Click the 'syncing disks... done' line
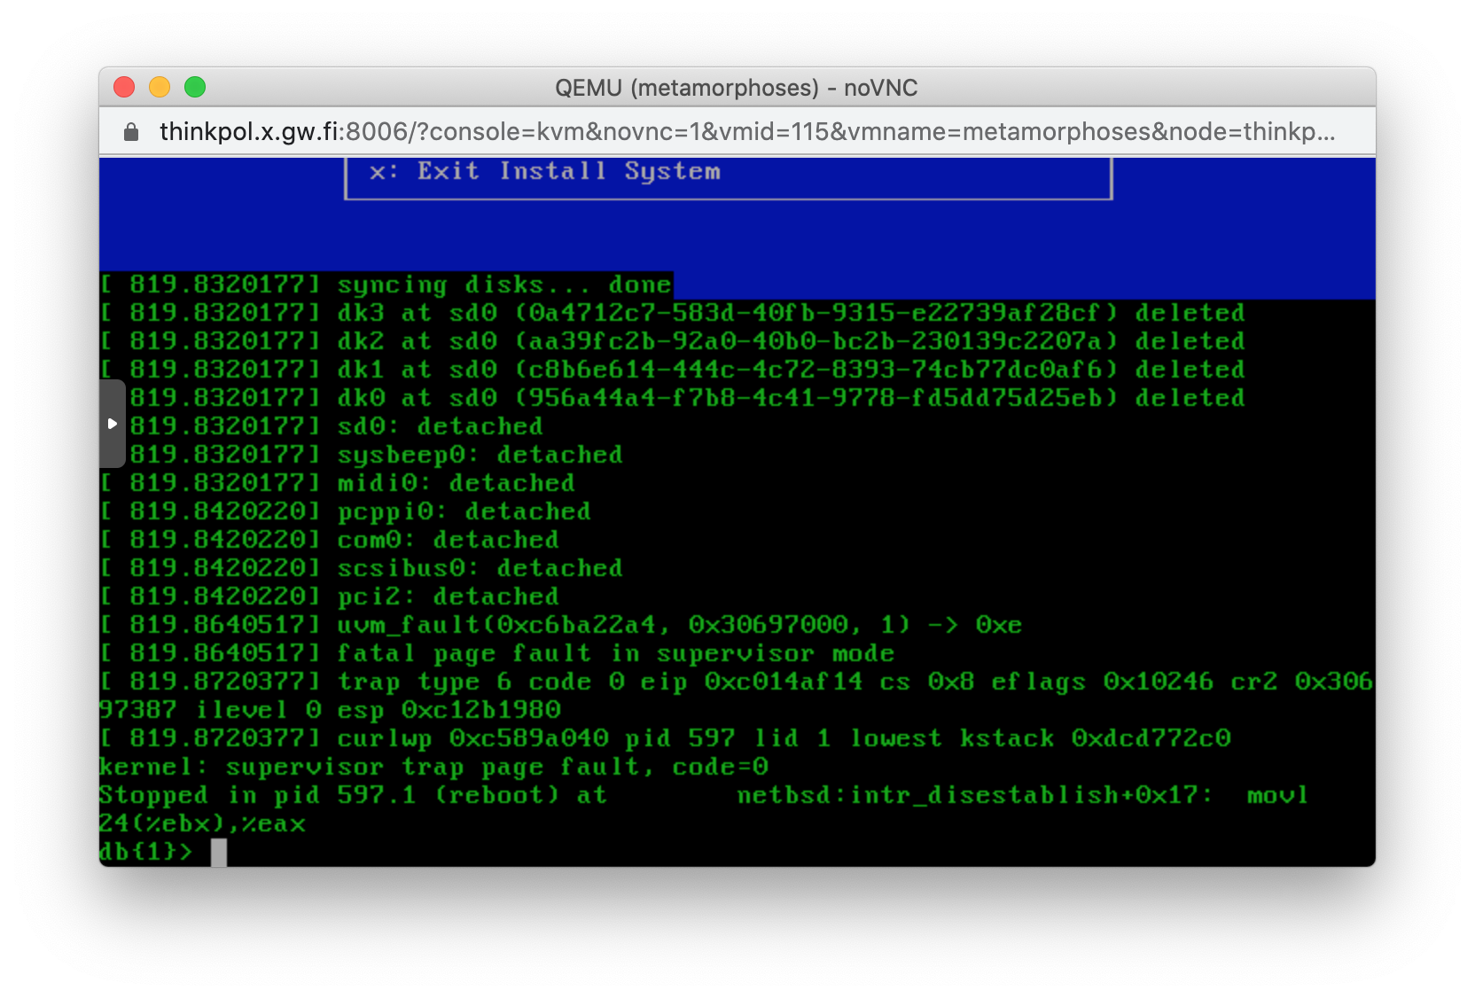 pyautogui.click(x=503, y=285)
